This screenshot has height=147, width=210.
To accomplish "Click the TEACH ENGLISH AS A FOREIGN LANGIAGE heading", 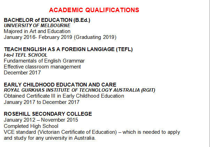I will click(x=68, y=49).
